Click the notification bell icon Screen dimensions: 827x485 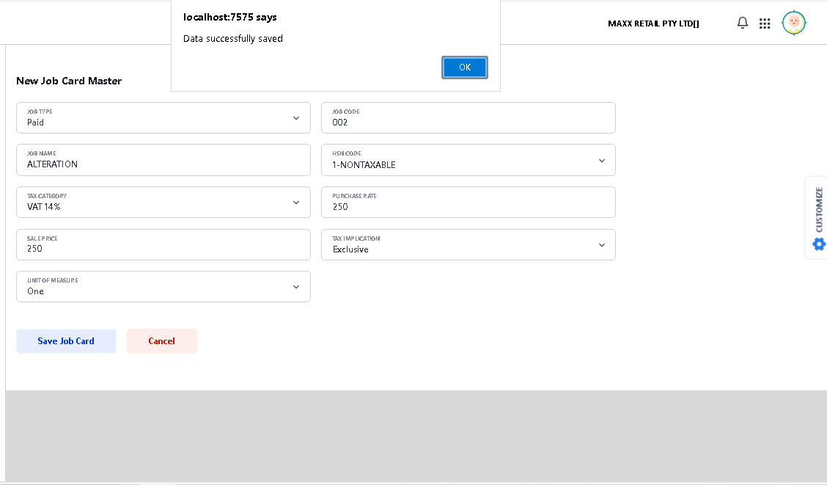(742, 23)
